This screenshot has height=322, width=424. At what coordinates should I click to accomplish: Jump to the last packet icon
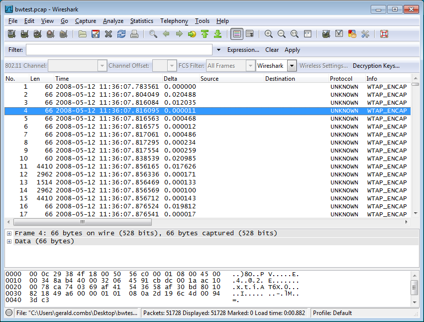[x=218, y=34]
